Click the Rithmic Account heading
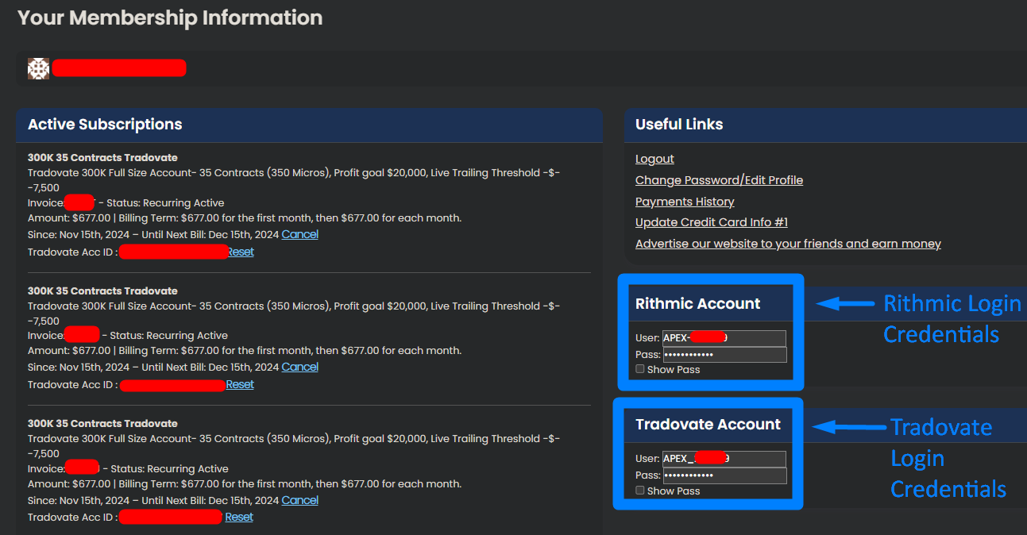The height and width of the screenshot is (535, 1027). pos(698,304)
